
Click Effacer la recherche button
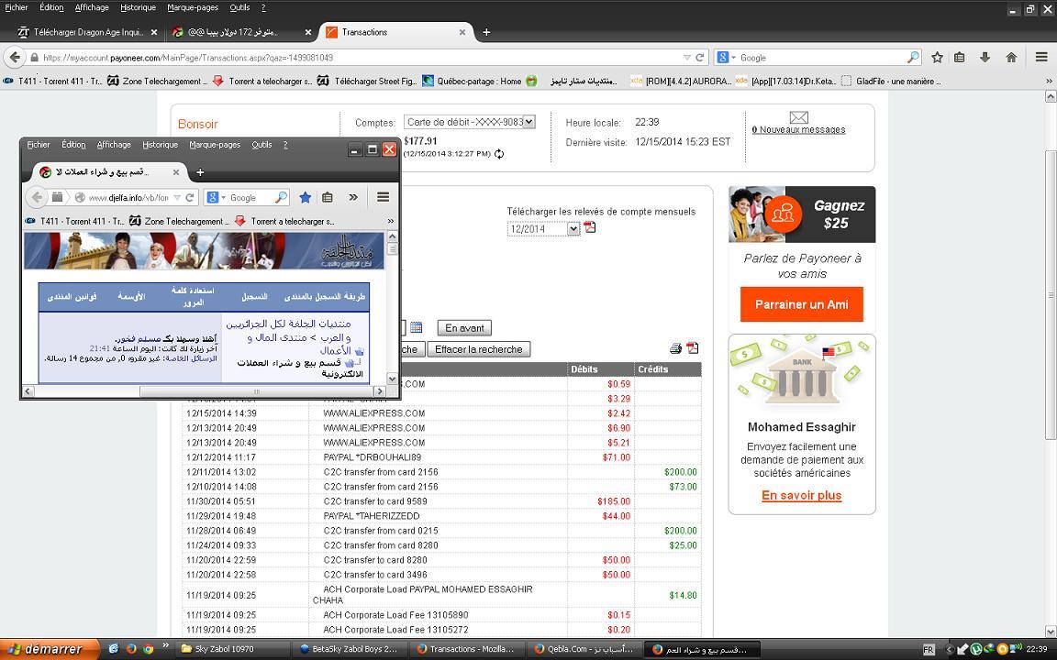click(479, 349)
